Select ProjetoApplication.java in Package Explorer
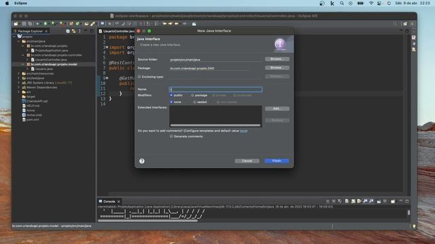This screenshot has height=244, width=435. pos(52,51)
